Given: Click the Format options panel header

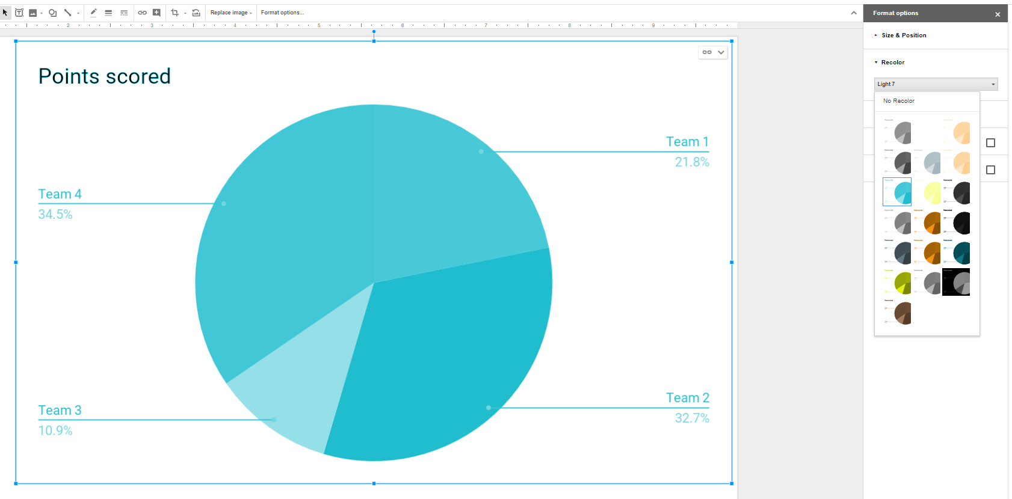Looking at the screenshot, I should click(x=936, y=13).
